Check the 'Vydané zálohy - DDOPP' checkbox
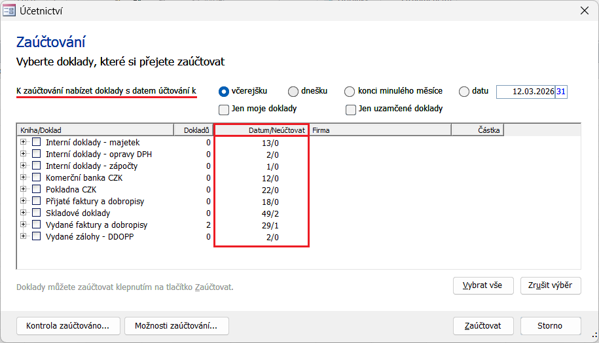 click(36, 236)
